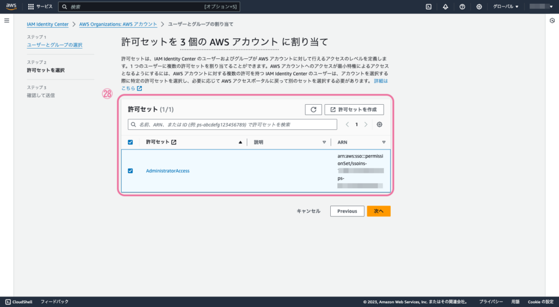Click the 3 個の AWS アカウント underlined text
This screenshot has height=307, width=559.
click(229, 42)
